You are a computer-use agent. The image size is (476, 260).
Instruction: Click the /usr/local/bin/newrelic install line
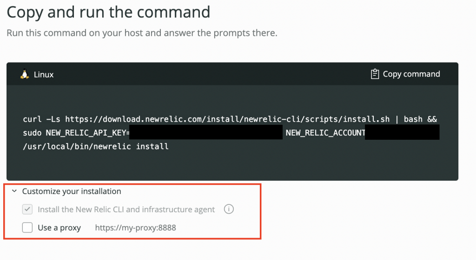point(96,147)
